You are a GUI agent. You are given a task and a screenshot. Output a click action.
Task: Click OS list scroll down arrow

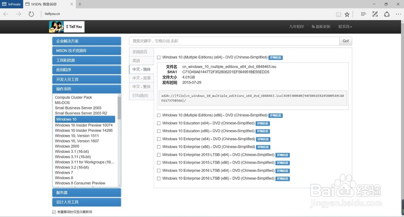pyautogui.click(x=119, y=185)
